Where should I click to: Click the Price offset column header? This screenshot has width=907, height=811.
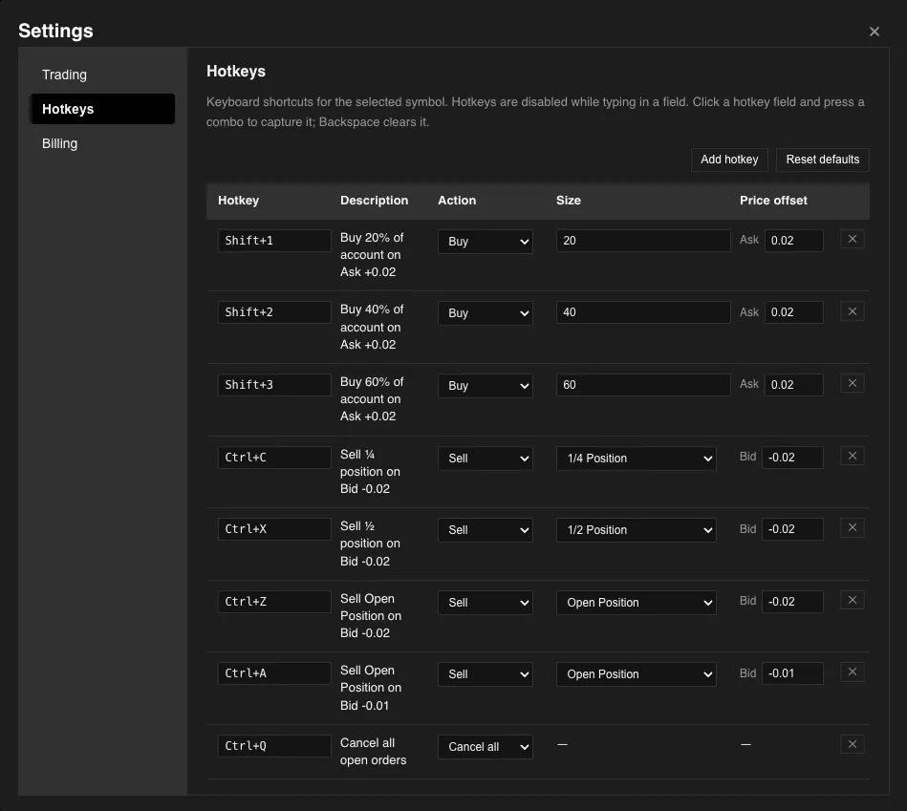[x=773, y=201]
